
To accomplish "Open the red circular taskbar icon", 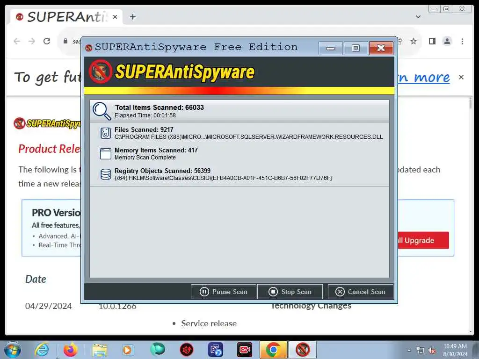I will click(x=186, y=350).
